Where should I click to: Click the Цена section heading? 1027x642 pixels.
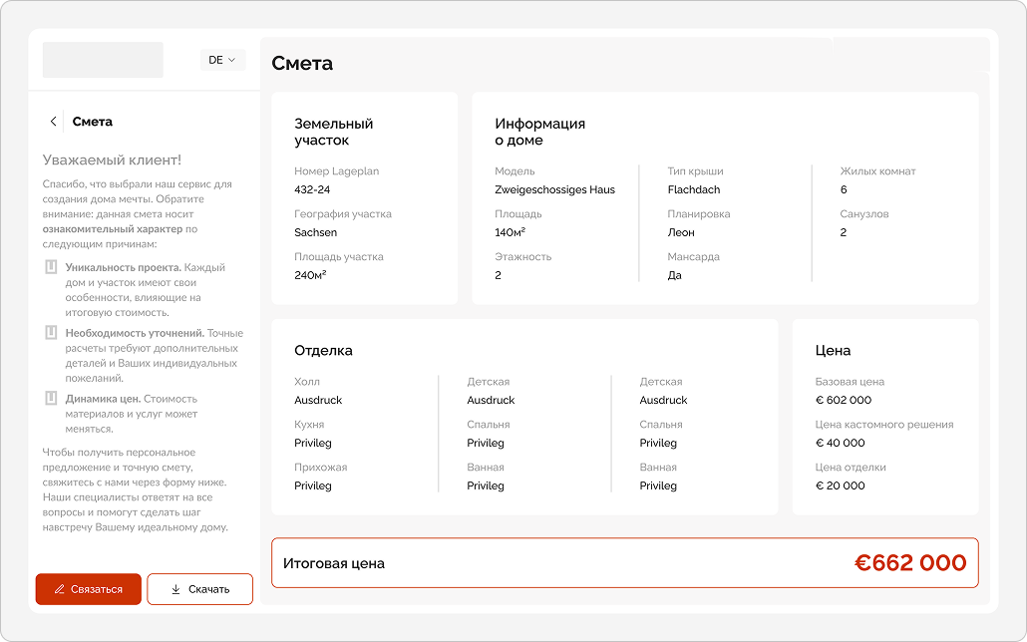[x=833, y=351]
